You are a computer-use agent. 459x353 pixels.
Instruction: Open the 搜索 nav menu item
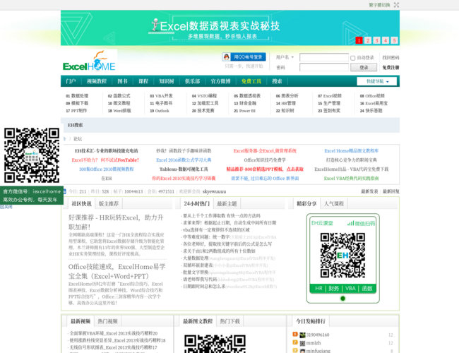(x=277, y=81)
